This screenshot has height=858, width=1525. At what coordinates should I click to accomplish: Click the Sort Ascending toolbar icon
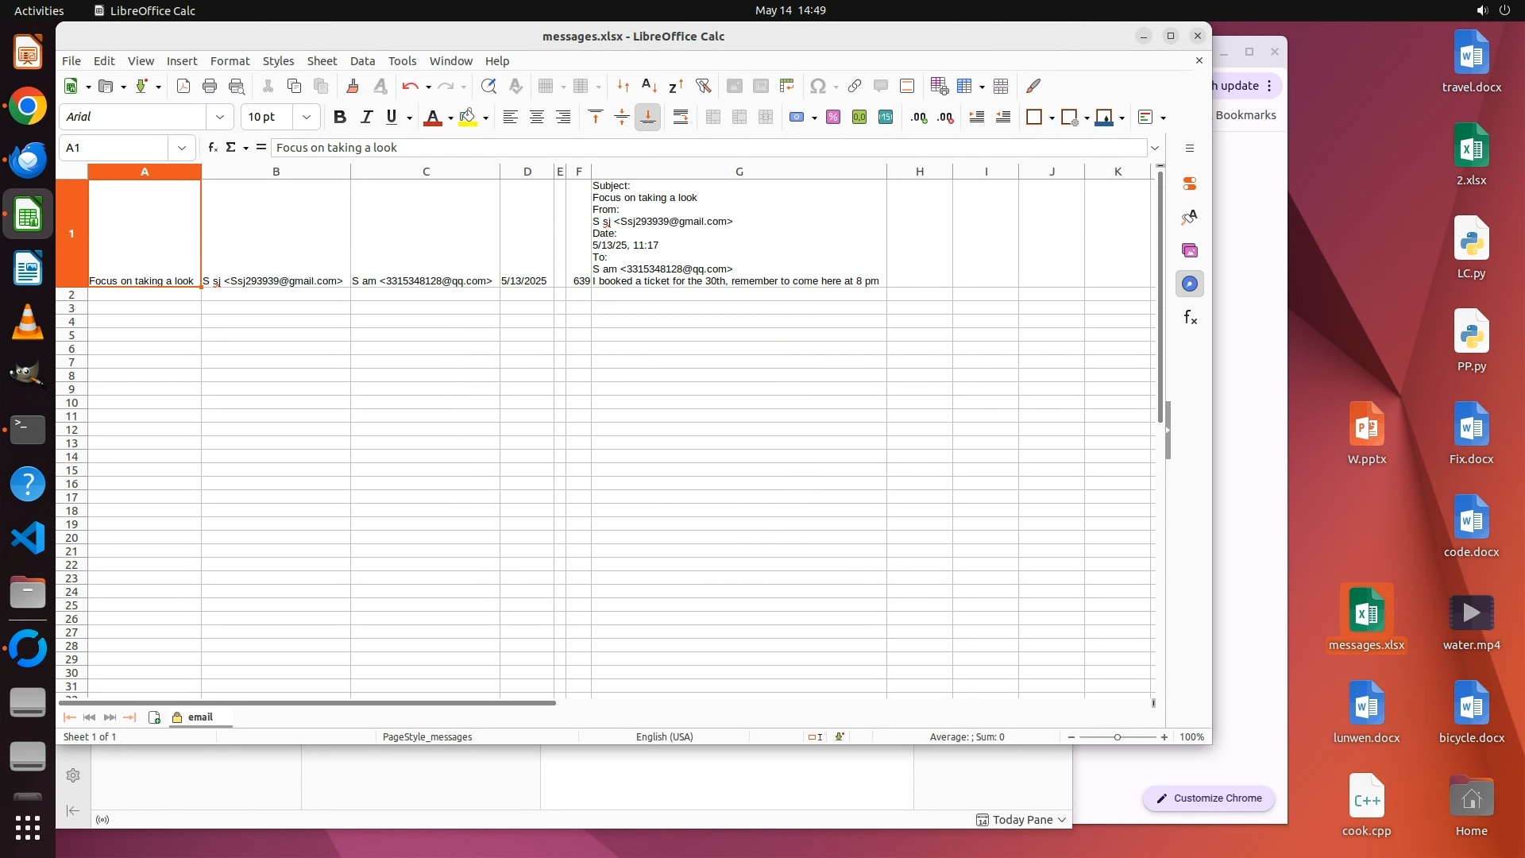click(x=649, y=86)
